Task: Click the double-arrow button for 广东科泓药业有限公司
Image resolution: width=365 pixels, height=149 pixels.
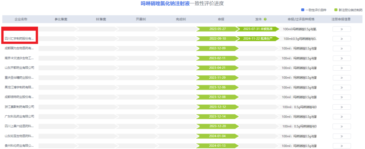Action: (x=341, y=117)
